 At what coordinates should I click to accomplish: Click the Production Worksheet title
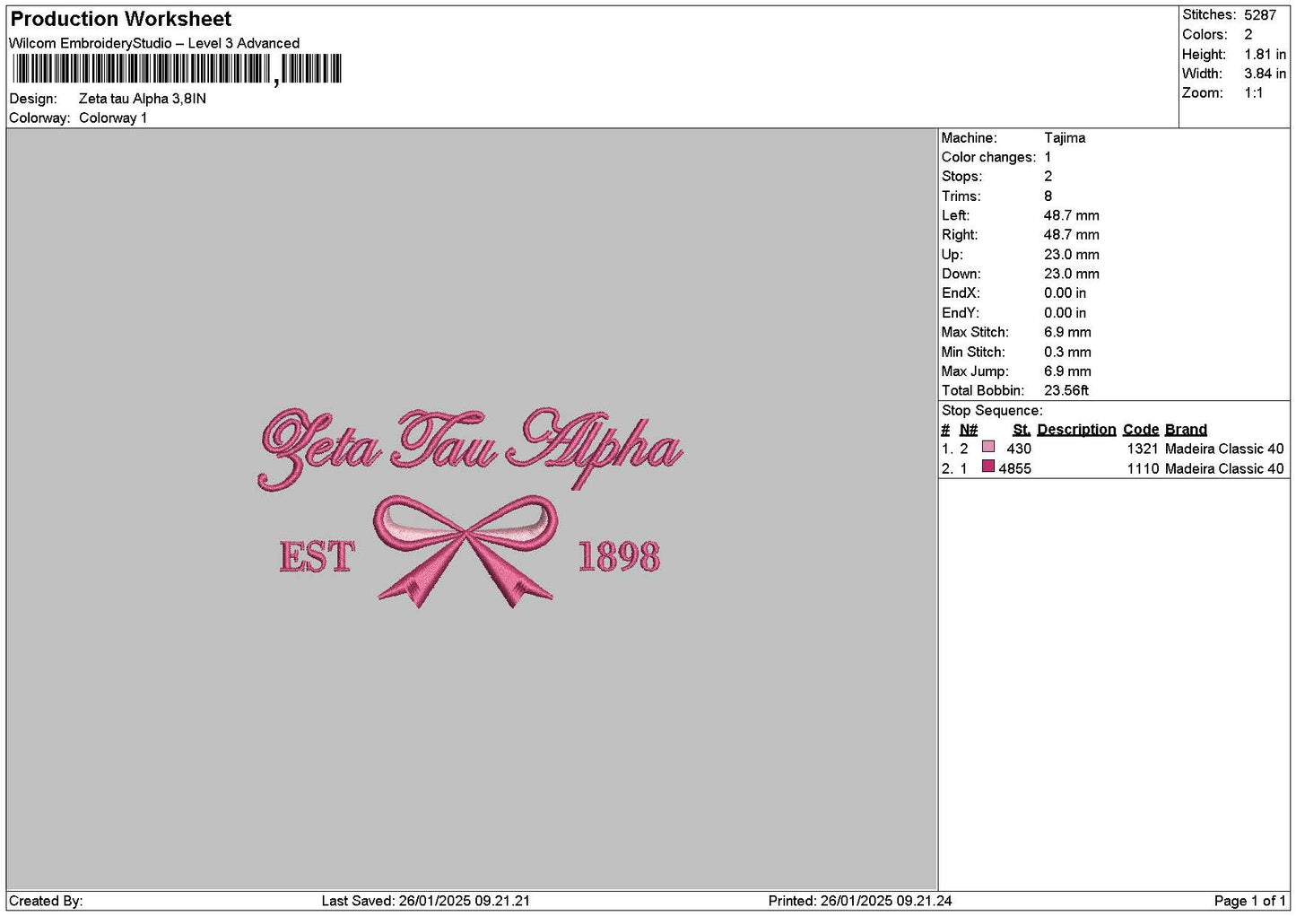pyautogui.click(x=121, y=19)
